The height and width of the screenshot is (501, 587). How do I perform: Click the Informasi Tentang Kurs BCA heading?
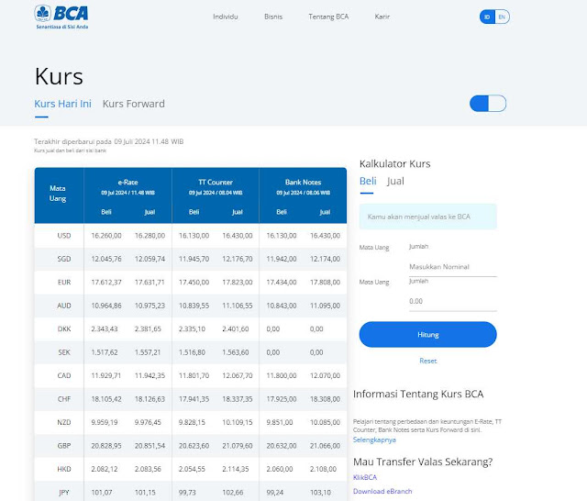coord(418,394)
